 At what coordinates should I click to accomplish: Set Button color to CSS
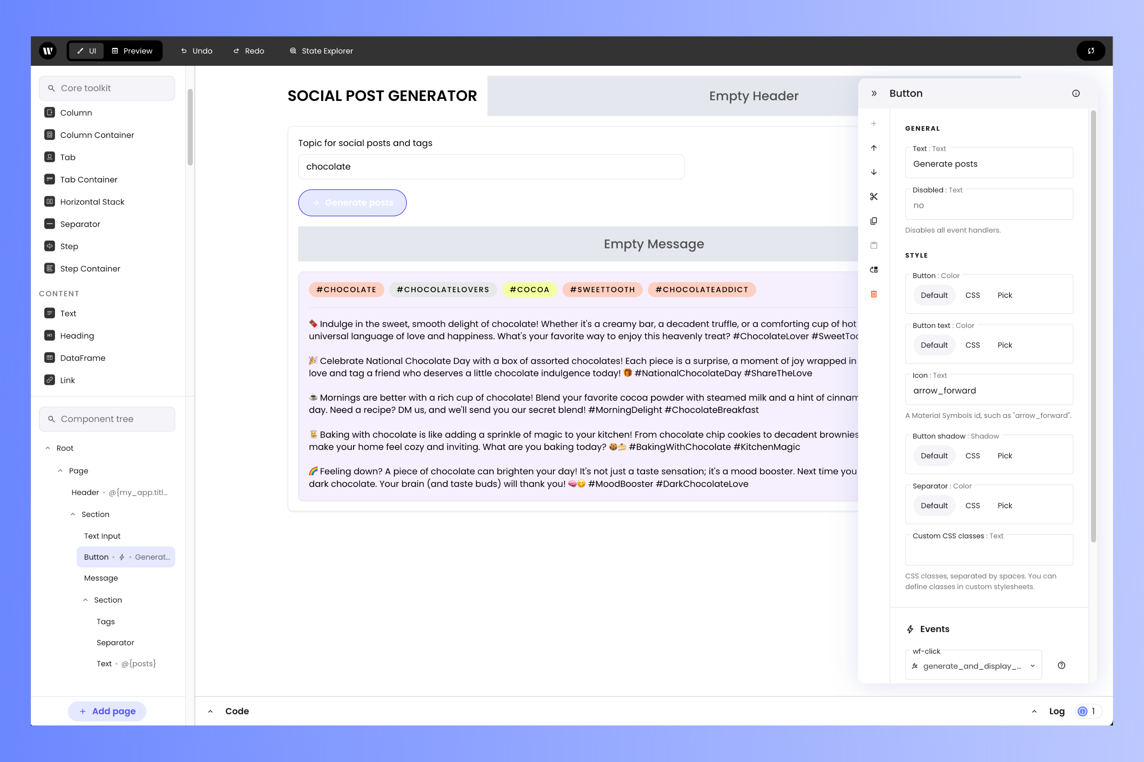pos(972,295)
